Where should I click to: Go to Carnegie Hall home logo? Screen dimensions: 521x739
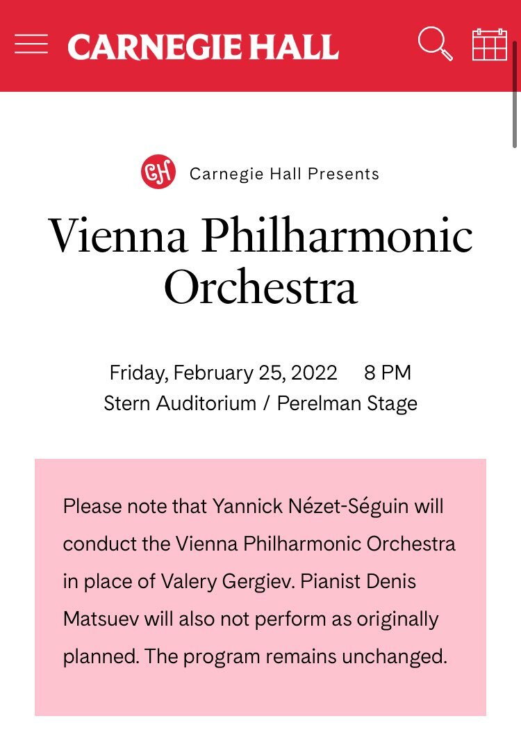click(x=203, y=47)
